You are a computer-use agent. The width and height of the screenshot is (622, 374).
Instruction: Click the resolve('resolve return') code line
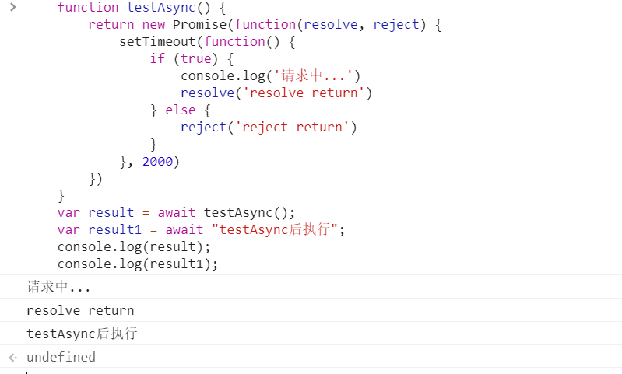tap(276, 93)
